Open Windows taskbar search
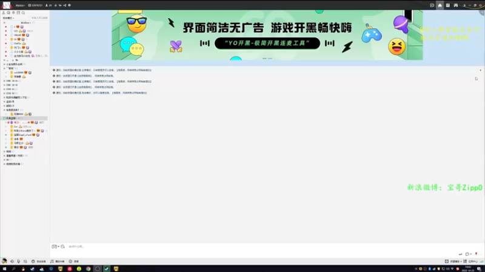Viewport: 485px width, 272px height. (x=13, y=269)
